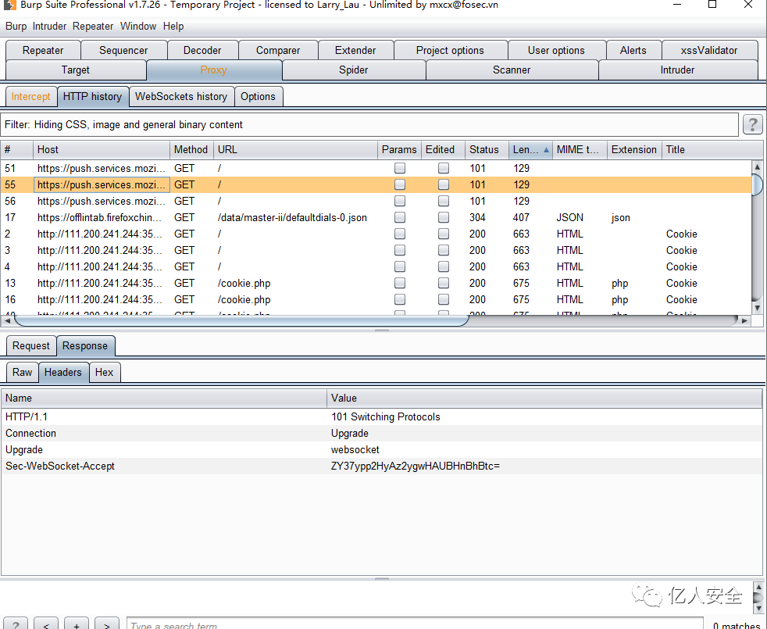Switch to the Extender tab
The height and width of the screenshot is (629, 767).
click(x=355, y=51)
